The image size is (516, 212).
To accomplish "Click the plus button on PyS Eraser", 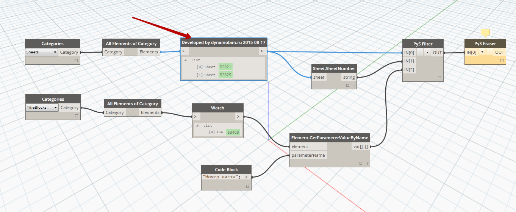I will click(x=482, y=52).
